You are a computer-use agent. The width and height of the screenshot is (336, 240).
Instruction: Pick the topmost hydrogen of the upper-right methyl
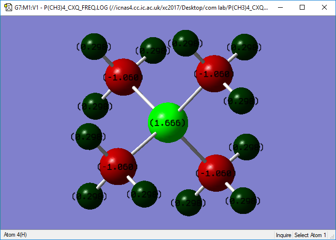tap(186, 43)
